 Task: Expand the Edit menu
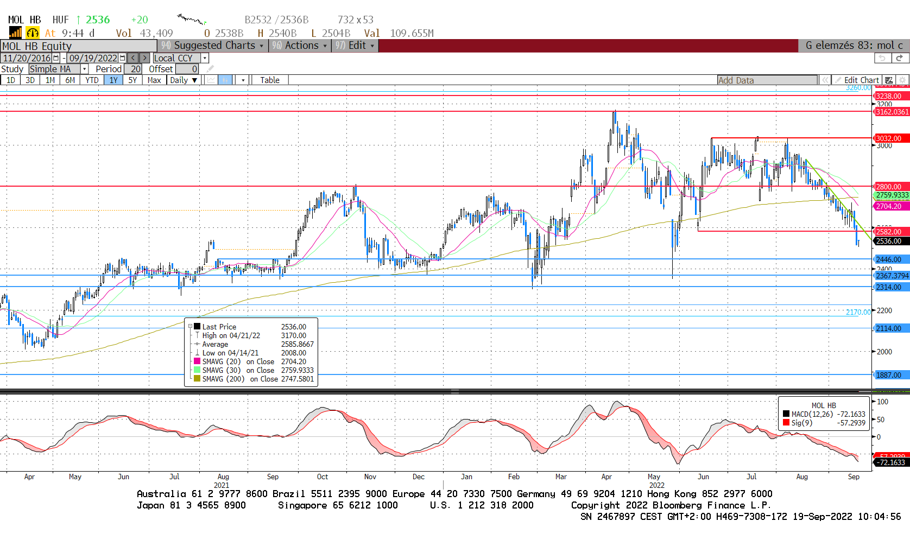(356, 46)
